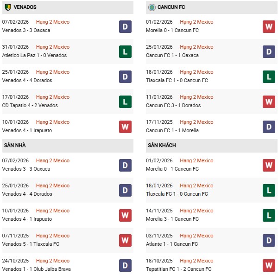Select the SÂN NHÀ section header

pos(14,146)
